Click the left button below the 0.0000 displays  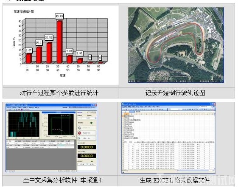82,164
